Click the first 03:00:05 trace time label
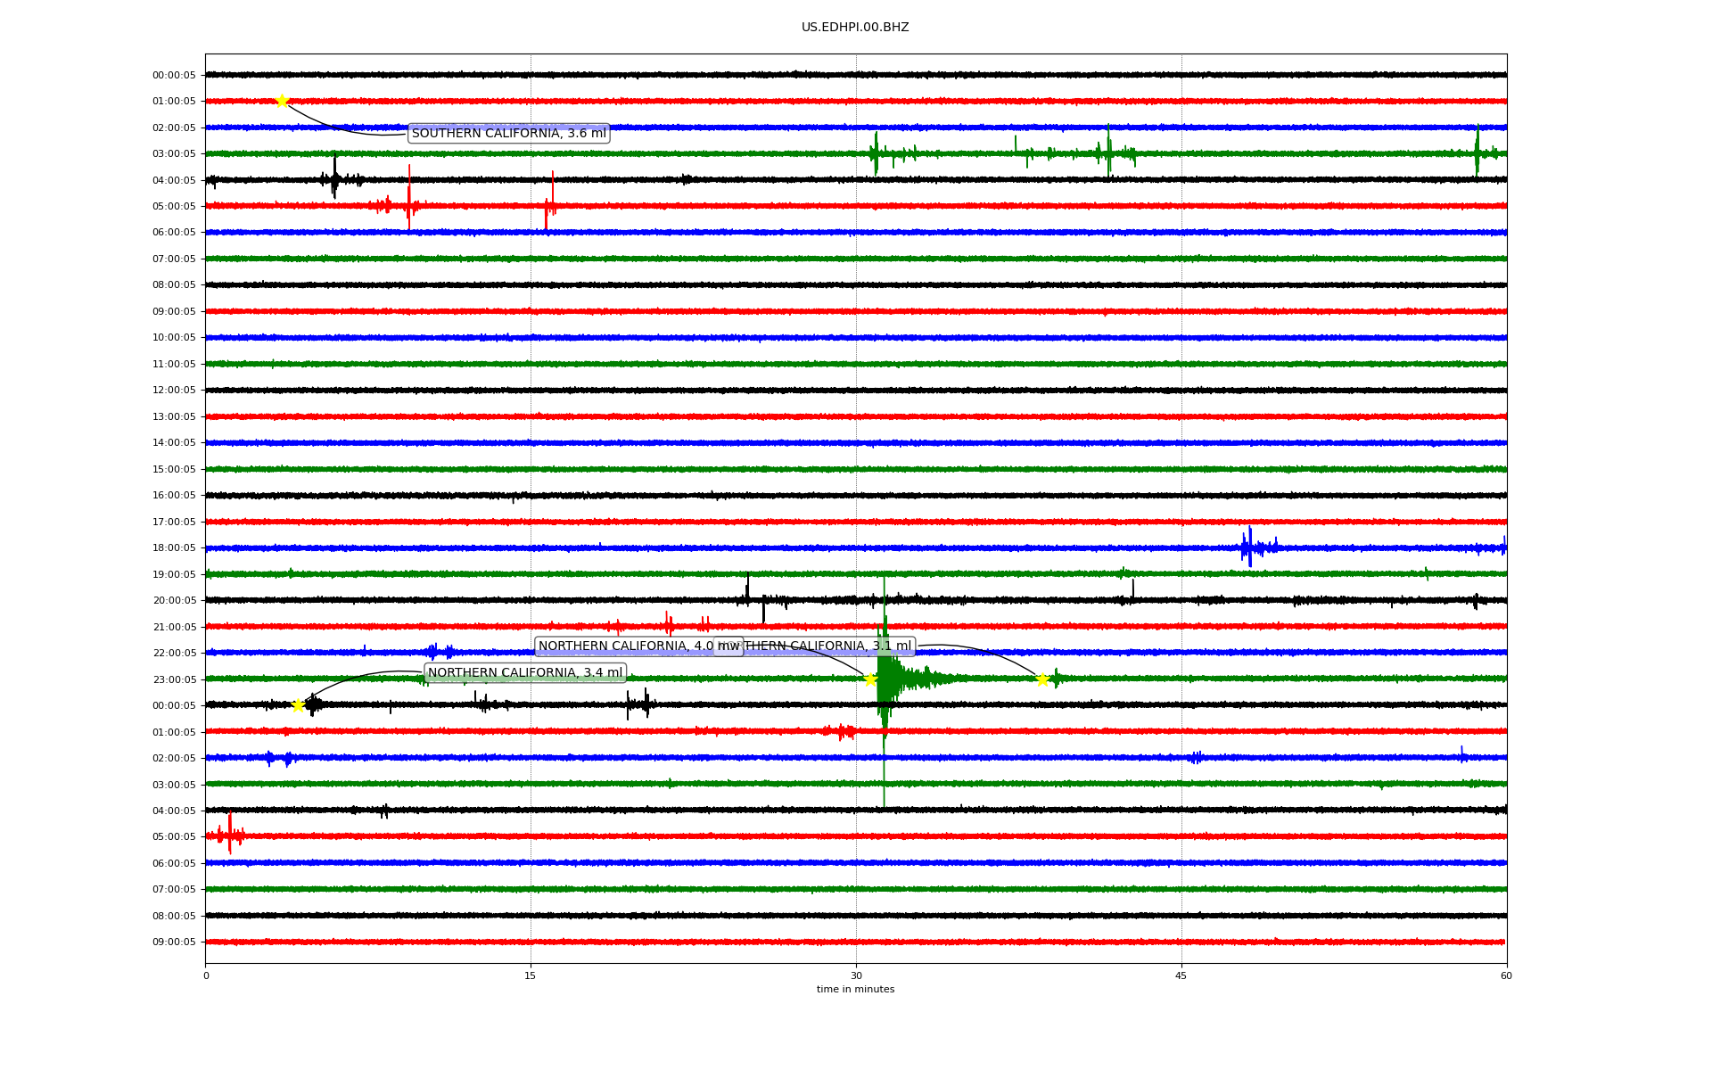The width and height of the screenshot is (1712, 1070). click(174, 154)
